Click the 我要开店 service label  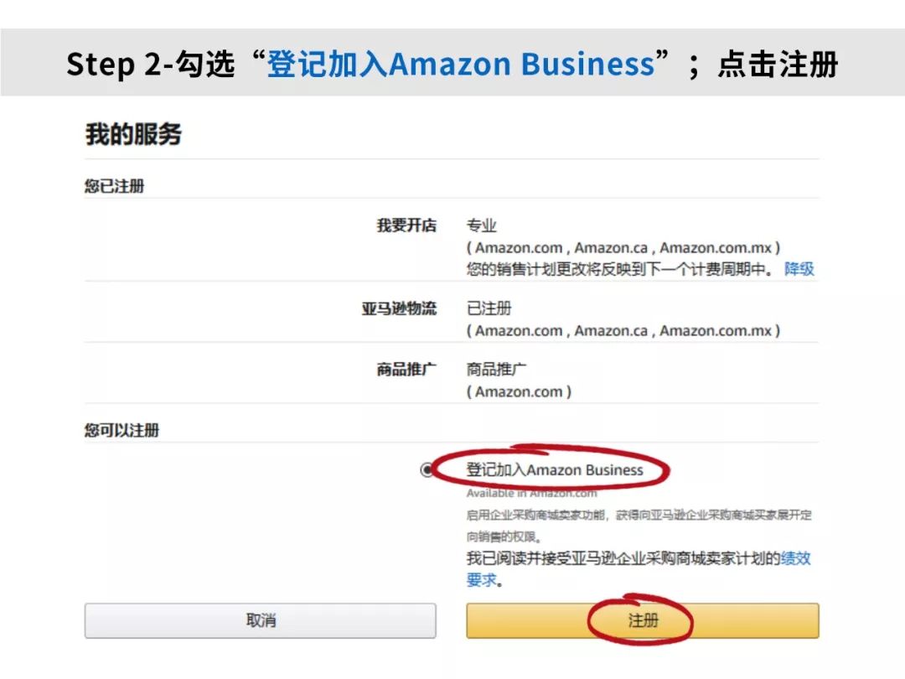406,225
